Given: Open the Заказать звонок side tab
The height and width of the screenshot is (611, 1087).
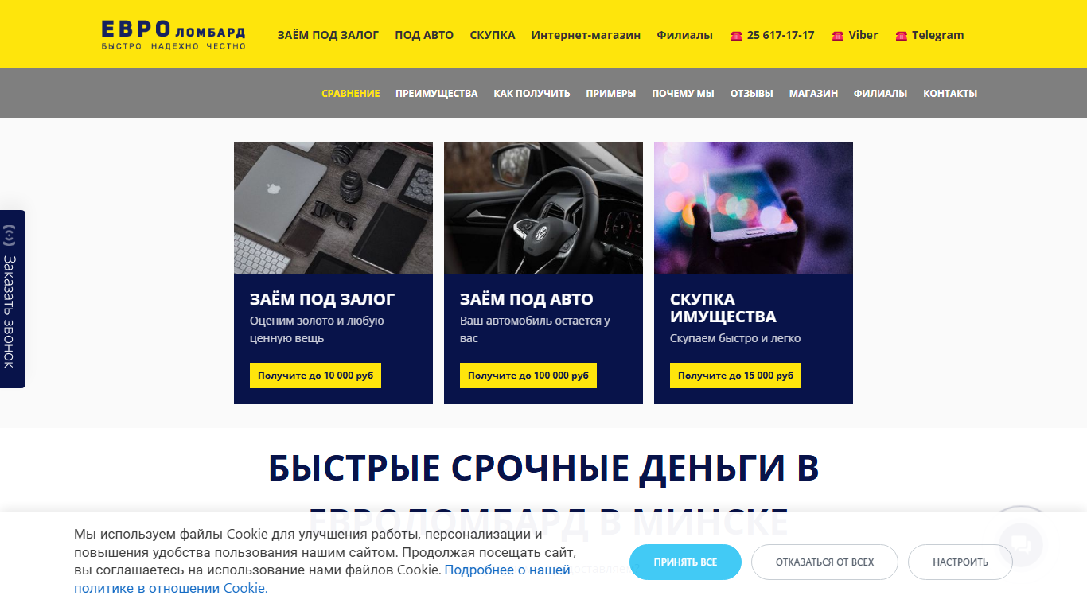Looking at the screenshot, I should coord(11,299).
